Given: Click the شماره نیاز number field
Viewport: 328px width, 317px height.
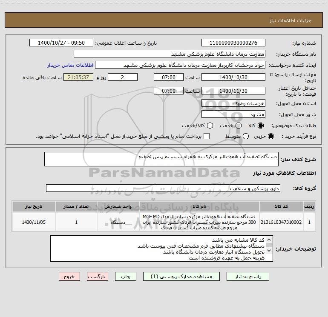Looking at the screenshot, I should click(x=233, y=43).
